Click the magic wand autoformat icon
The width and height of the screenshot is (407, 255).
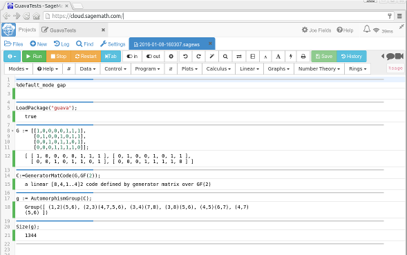212,57
